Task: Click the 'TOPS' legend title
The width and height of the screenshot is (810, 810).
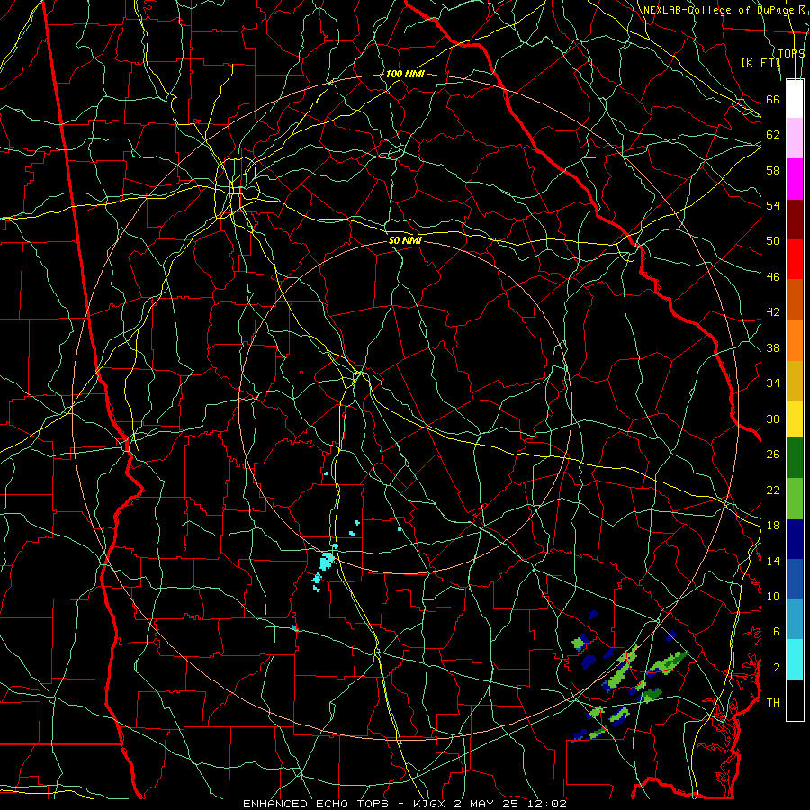Action: click(791, 53)
